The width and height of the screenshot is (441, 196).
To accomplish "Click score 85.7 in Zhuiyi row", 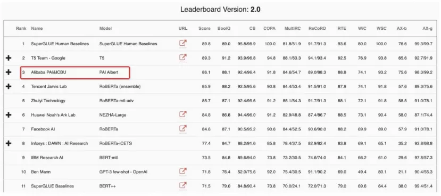I will click(206, 101).
